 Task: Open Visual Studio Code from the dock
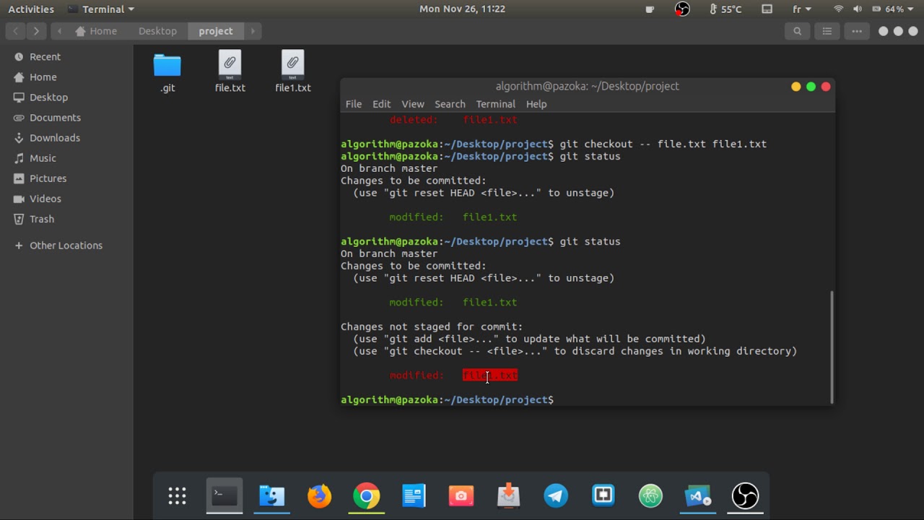point(698,495)
